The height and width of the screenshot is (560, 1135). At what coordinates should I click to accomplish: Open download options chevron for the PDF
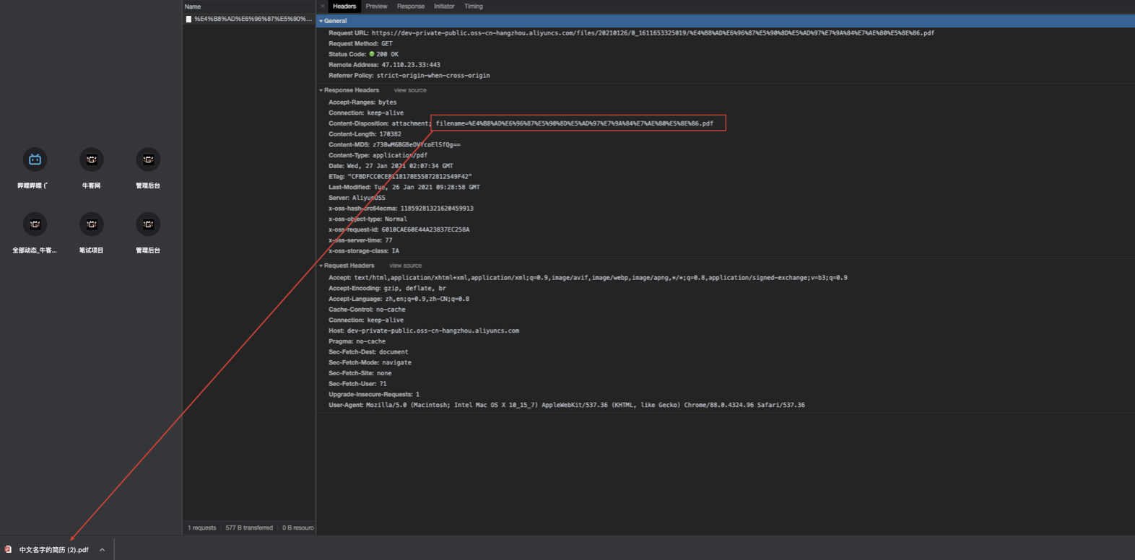(x=103, y=550)
